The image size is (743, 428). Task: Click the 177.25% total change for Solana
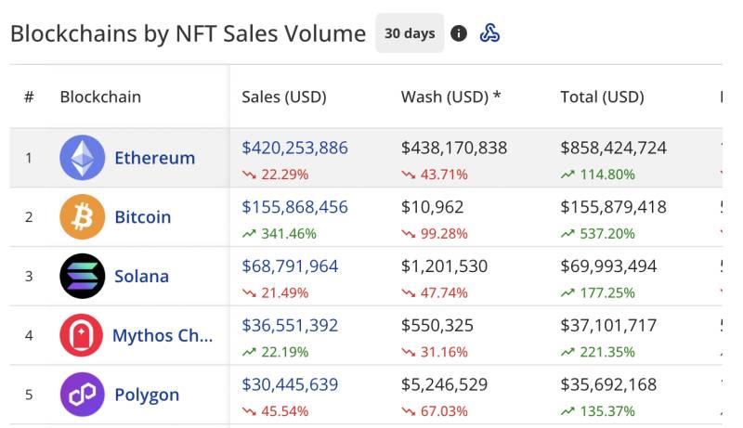[x=598, y=292]
